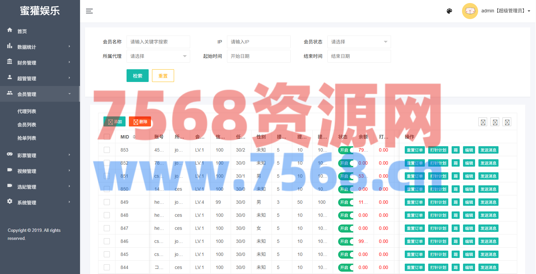Toggle the 开启 status switch for member 849
This screenshot has width=536, height=274.
346,202
